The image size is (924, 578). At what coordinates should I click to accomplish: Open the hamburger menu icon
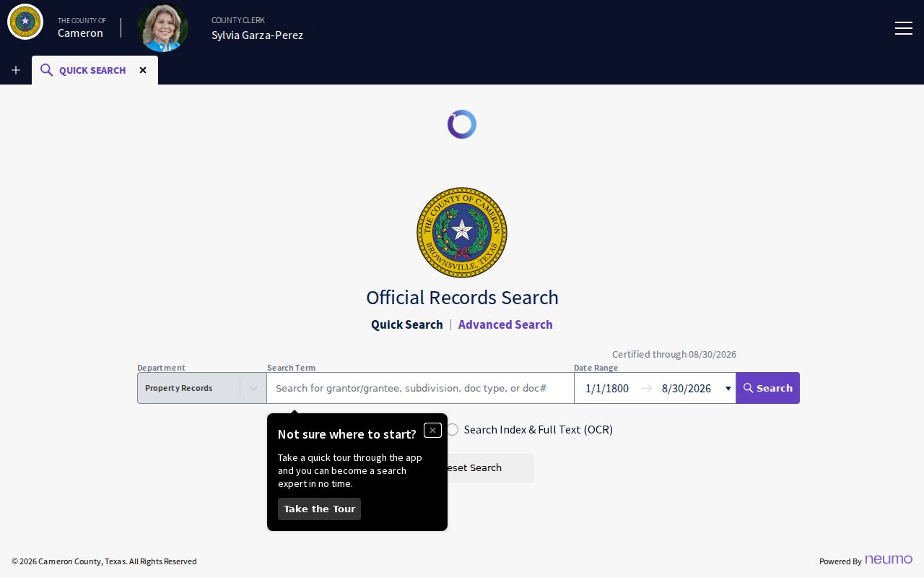click(903, 28)
